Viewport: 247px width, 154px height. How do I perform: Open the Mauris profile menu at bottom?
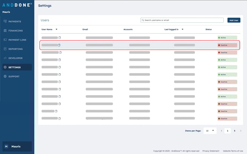(x=17, y=146)
